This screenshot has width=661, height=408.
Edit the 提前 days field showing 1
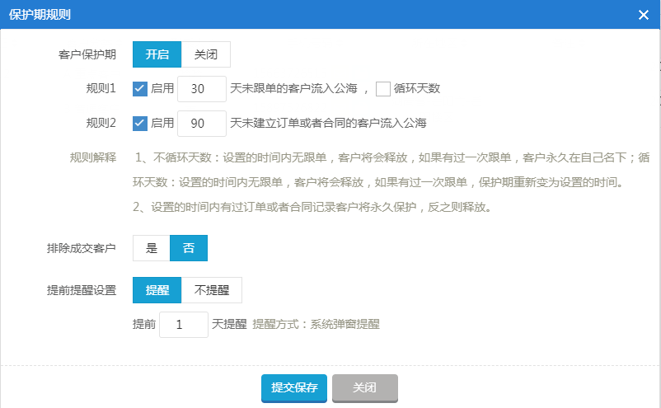coord(183,325)
